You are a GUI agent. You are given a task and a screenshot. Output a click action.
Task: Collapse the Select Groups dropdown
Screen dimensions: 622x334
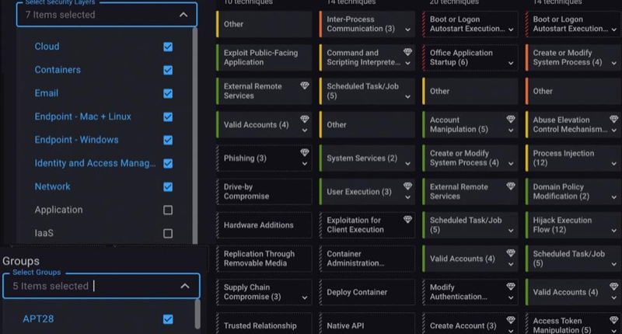click(x=185, y=286)
